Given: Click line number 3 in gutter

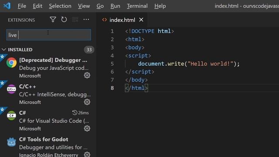Looking at the screenshot, I should pyautogui.click(x=112, y=48).
